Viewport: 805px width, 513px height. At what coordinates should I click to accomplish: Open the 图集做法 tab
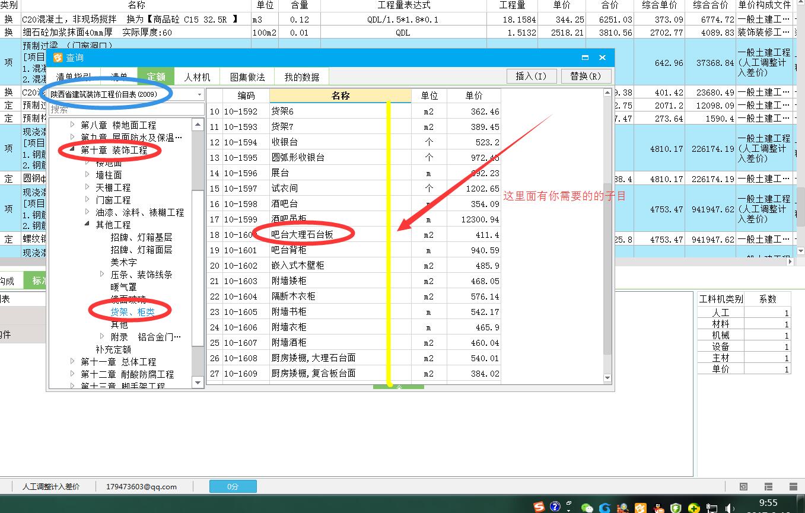[247, 77]
